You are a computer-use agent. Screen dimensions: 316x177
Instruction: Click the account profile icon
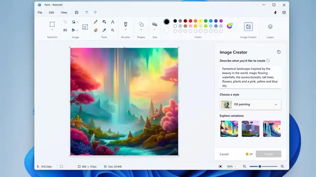click(x=275, y=13)
